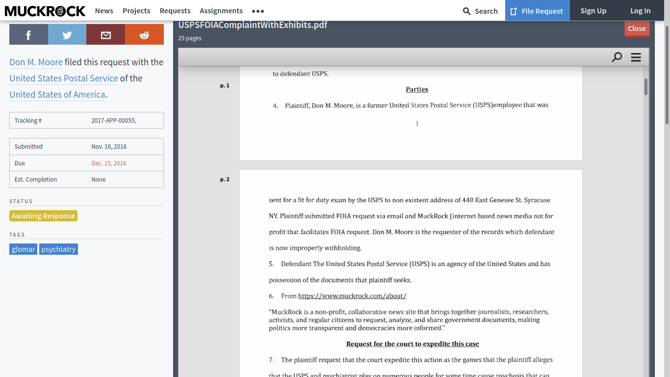
Task: Click the Awaiting Response status badge
Action: 43,216
